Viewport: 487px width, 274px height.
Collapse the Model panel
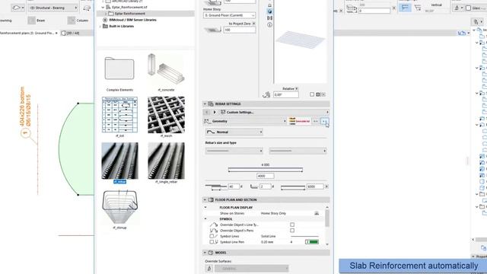pyautogui.click(x=205, y=253)
